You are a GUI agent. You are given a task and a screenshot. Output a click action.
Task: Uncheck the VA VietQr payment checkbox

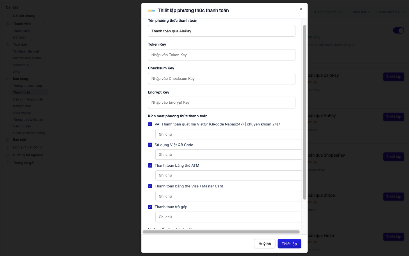(x=150, y=124)
